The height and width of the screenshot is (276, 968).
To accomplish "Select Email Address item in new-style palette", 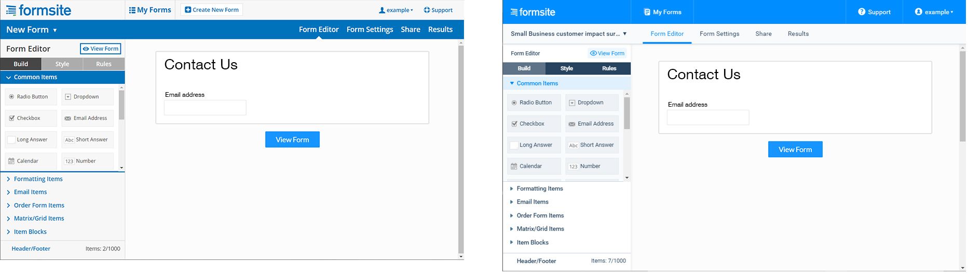I will [592, 124].
